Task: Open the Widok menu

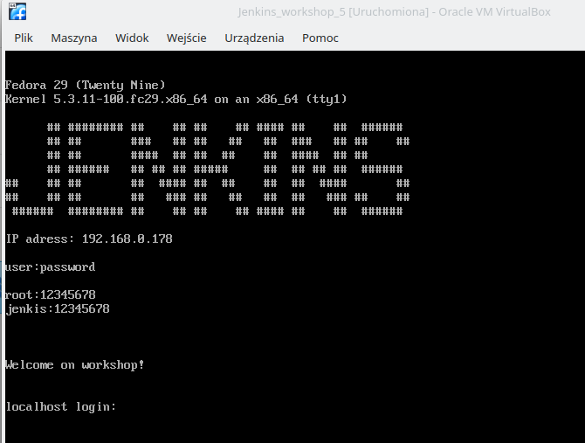Action: 132,38
